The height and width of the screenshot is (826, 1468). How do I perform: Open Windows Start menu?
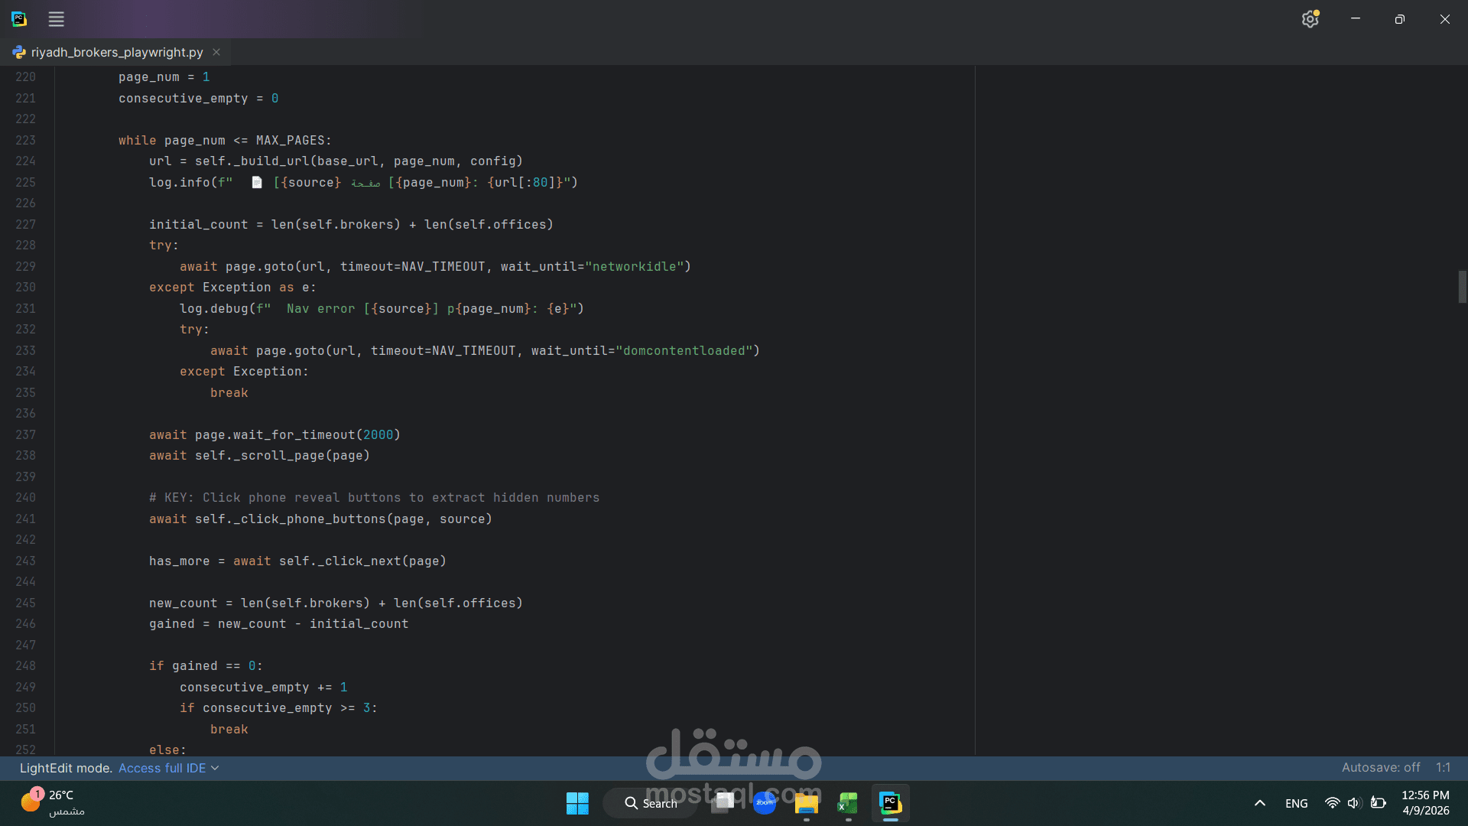[577, 803]
